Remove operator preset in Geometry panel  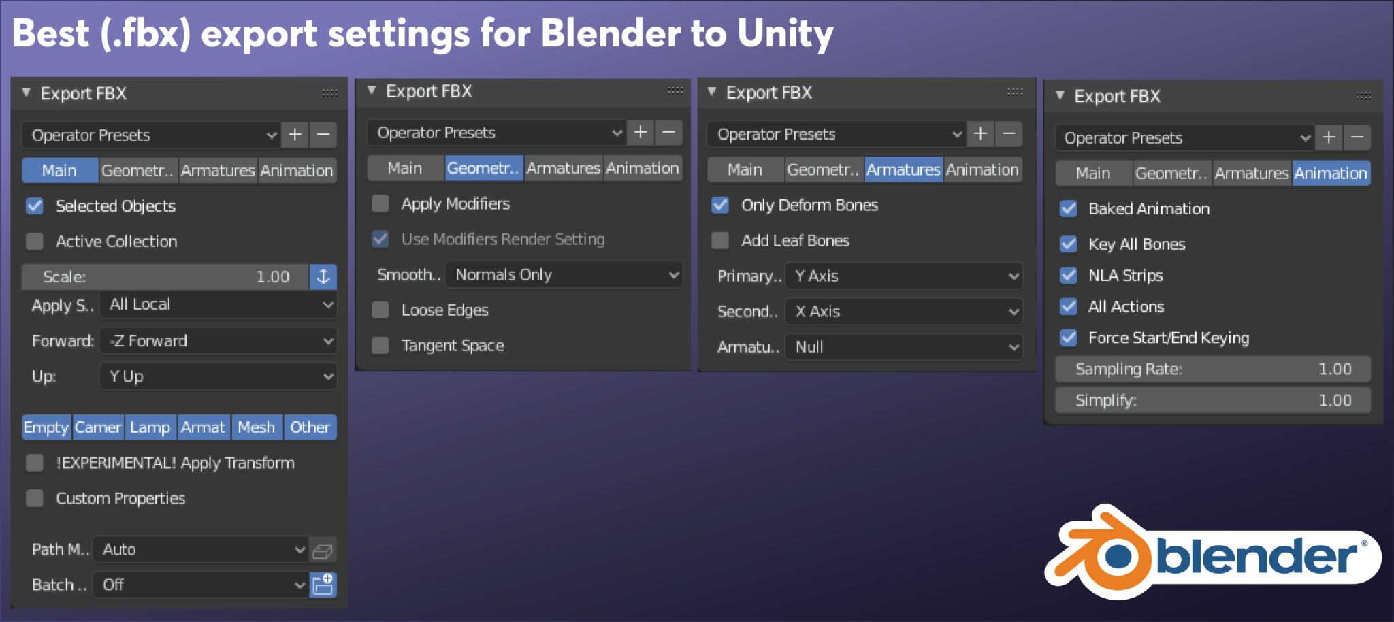click(x=669, y=133)
